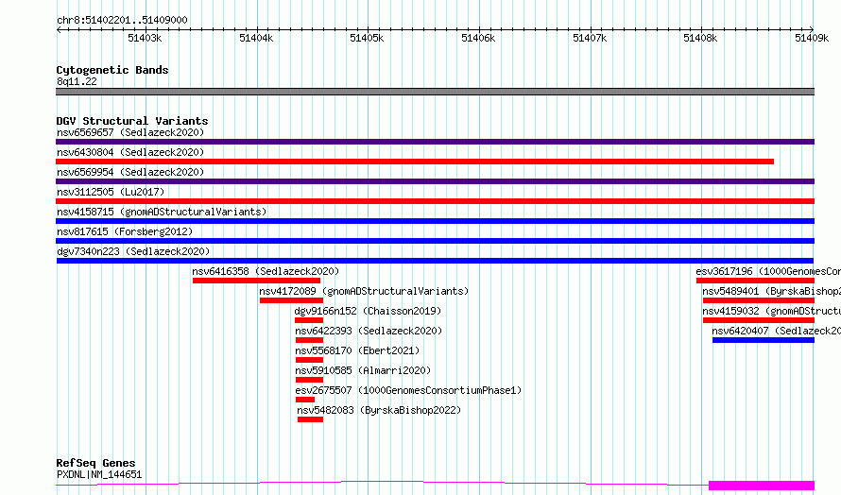
Task: Open the nsv5489401 variant label
Action: [x=771, y=291]
